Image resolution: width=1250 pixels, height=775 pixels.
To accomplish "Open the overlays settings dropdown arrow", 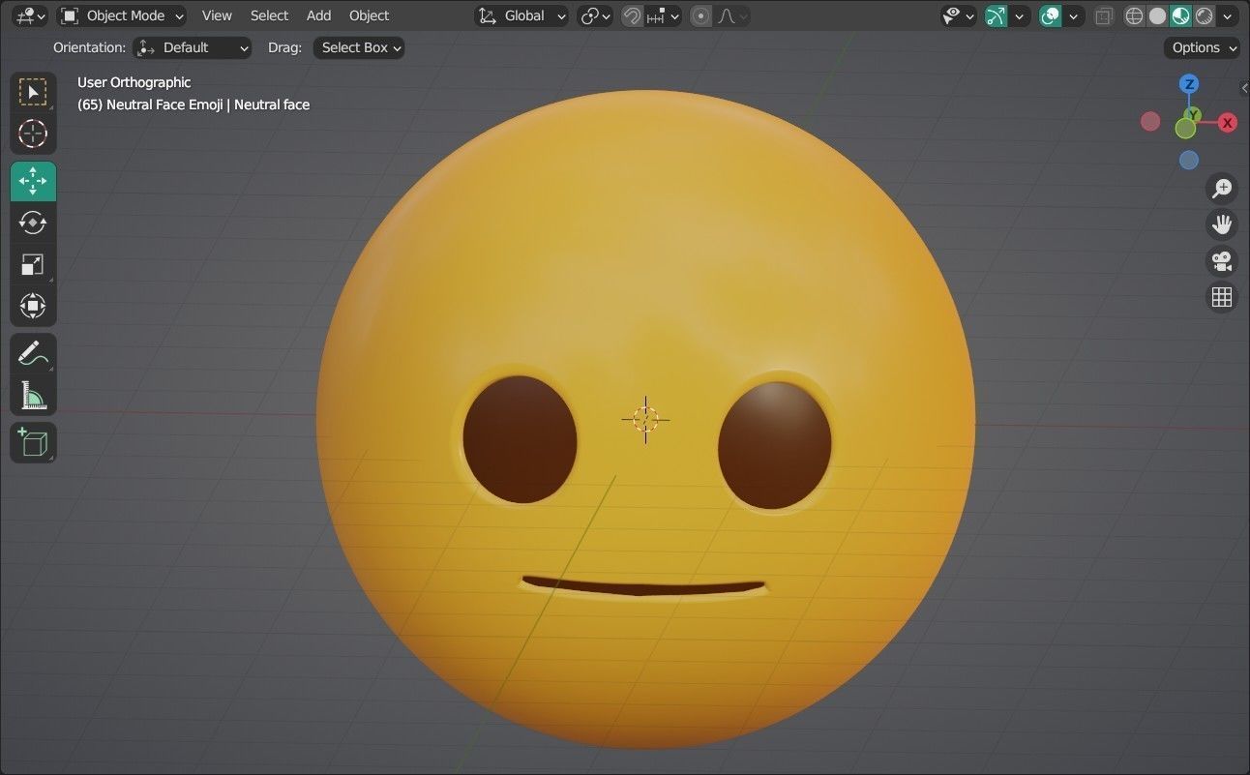I will pos(1074,15).
